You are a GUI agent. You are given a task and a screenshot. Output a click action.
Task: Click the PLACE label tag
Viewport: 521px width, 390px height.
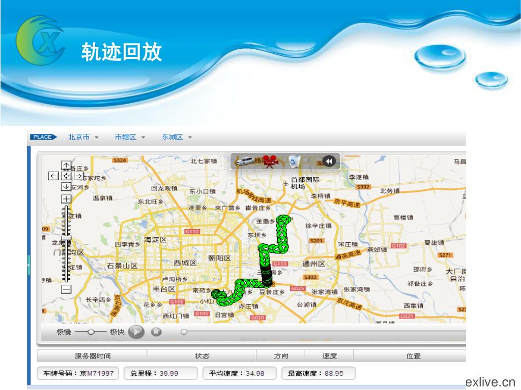click(x=43, y=137)
